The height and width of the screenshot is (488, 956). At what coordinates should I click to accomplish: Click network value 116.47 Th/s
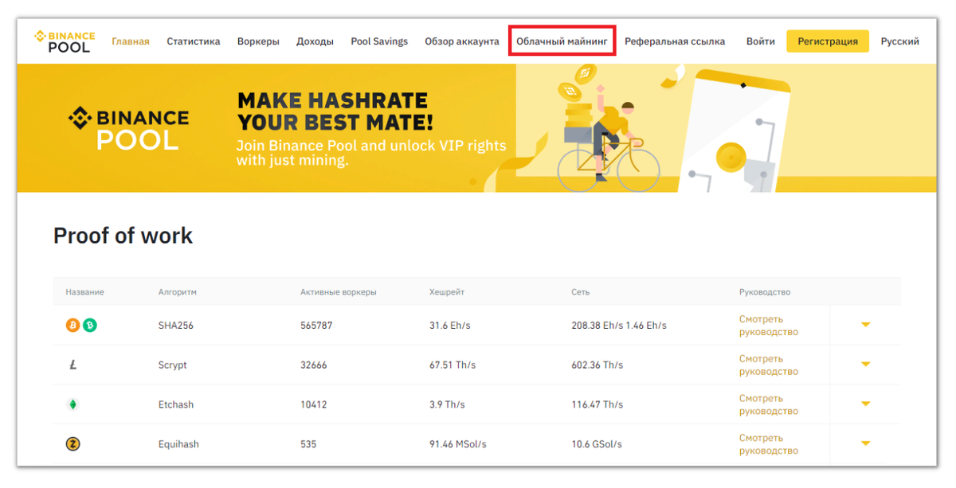[x=597, y=404]
